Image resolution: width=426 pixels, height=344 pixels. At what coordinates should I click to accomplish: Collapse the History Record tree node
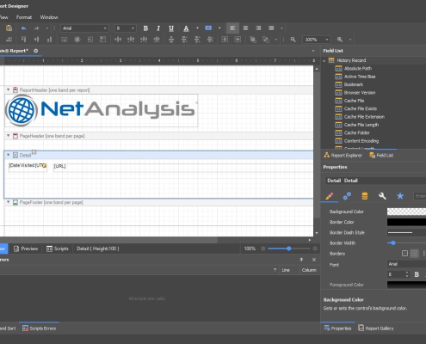pos(324,60)
